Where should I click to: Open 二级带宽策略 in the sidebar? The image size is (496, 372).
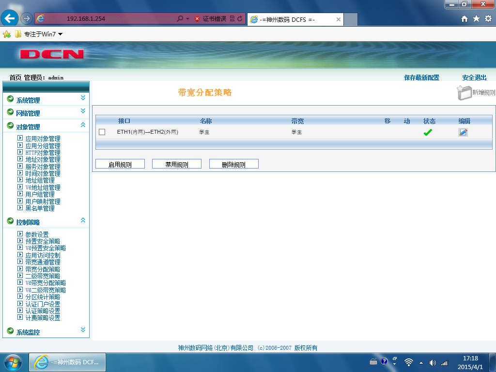click(43, 276)
